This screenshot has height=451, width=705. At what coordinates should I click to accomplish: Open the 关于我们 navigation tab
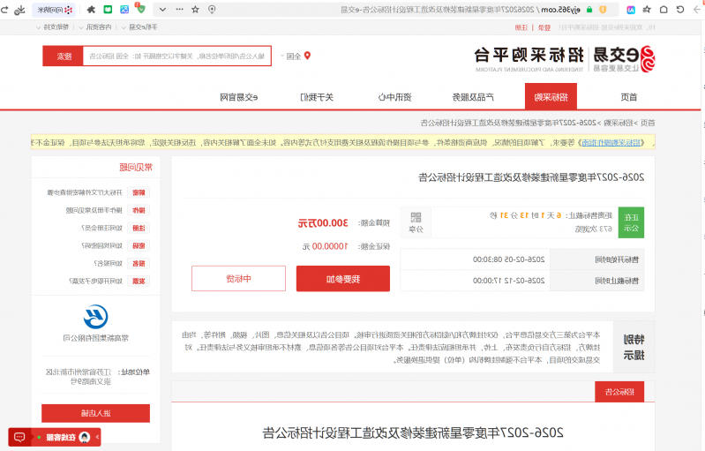317,97
